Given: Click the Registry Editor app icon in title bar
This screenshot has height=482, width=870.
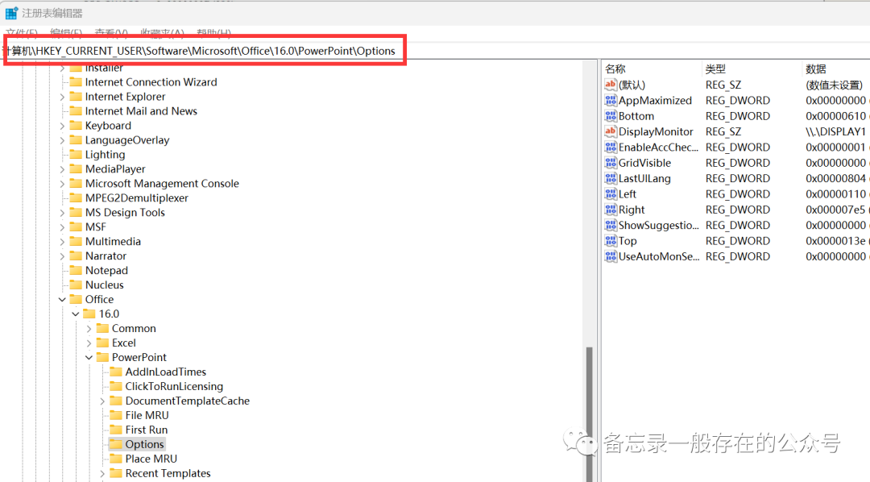Looking at the screenshot, I should pos(11,13).
